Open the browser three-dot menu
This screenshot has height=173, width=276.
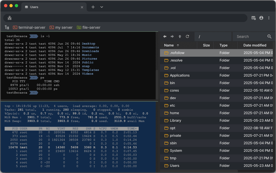click(269, 18)
